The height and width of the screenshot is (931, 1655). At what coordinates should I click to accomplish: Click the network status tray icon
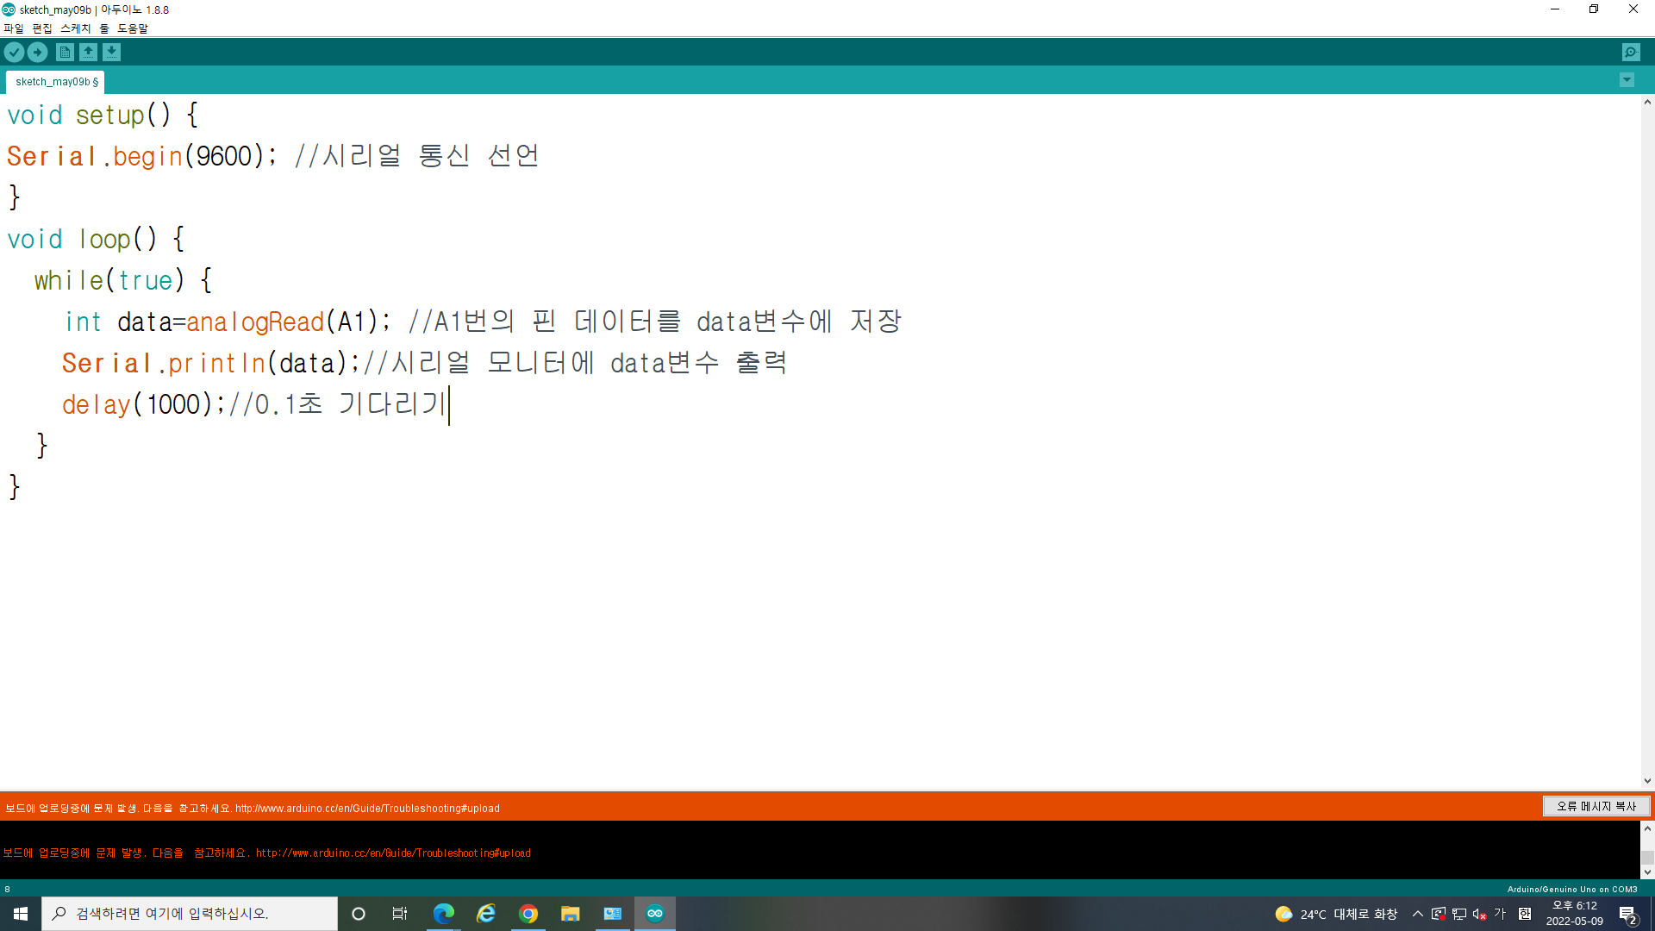tap(1459, 914)
